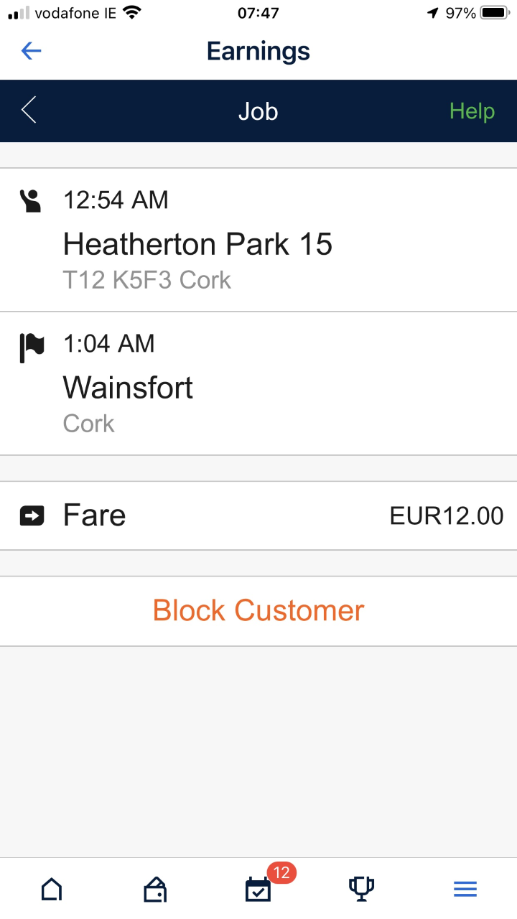Open the Help link
The image size is (517, 919).
(472, 111)
